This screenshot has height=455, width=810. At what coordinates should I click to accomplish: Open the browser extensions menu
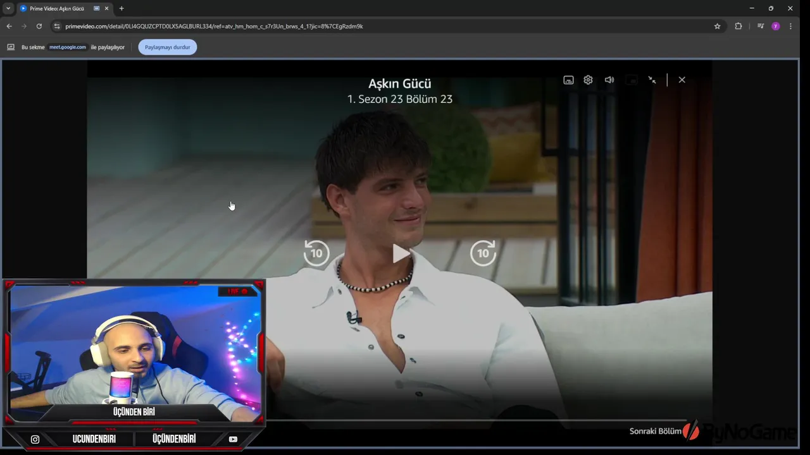point(738,26)
